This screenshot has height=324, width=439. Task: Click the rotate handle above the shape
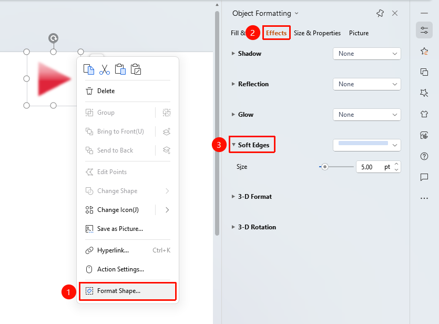click(53, 38)
